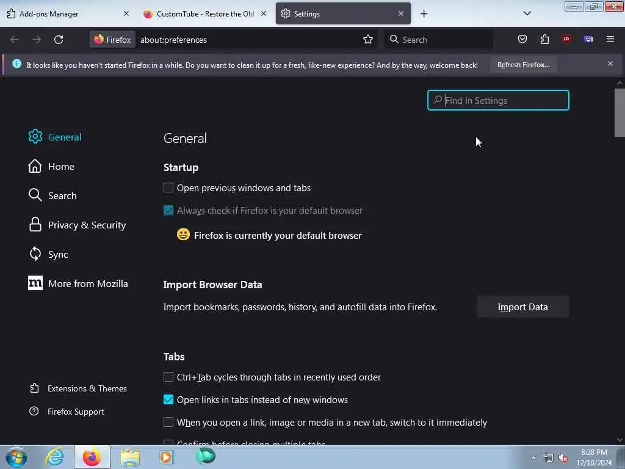Click the scrollbar down arrow
The image size is (625, 469).
click(620, 440)
